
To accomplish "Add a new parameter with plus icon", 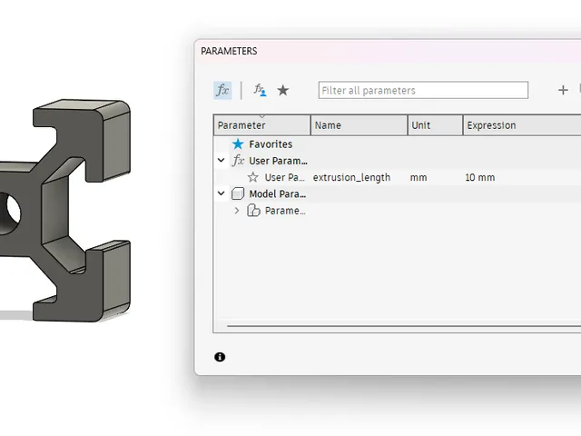I will click(563, 90).
